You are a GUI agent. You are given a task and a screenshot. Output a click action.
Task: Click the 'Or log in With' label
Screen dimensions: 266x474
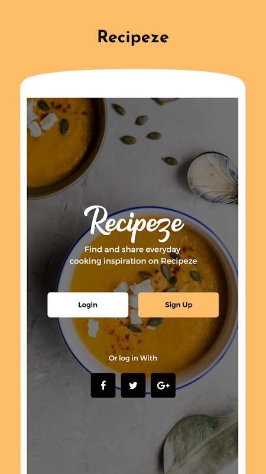pos(133,358)
